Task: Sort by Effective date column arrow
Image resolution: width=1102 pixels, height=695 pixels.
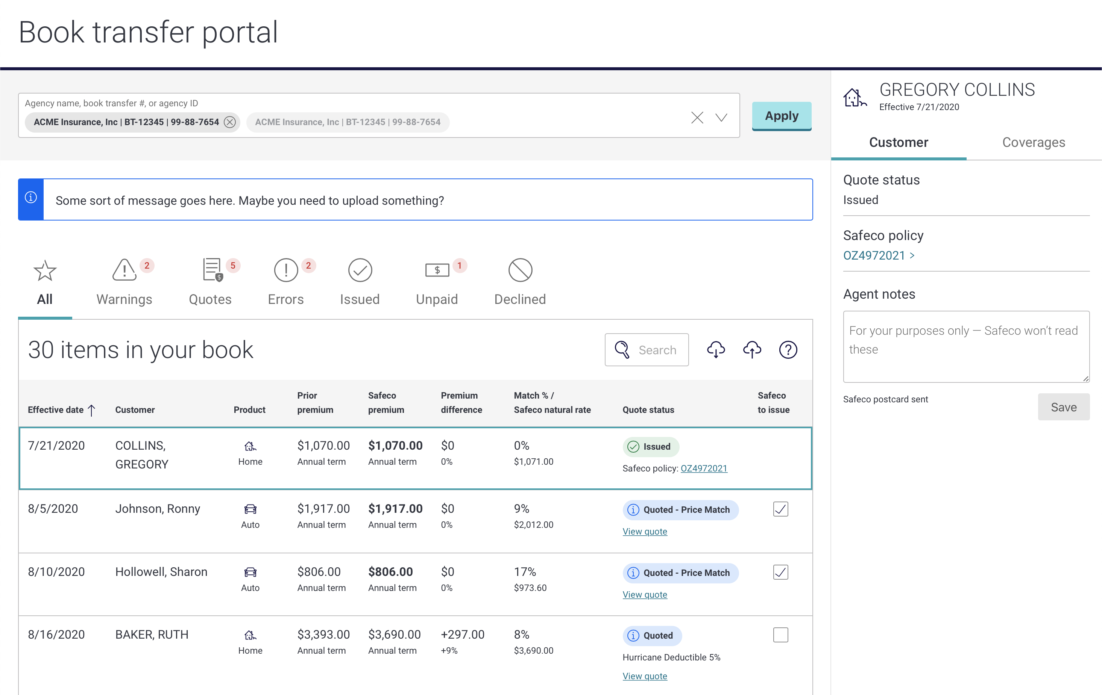Action: (x=91, y=410)
